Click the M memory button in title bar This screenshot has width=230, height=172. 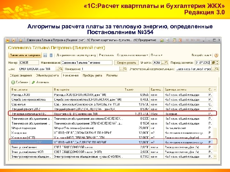[187, 40]
